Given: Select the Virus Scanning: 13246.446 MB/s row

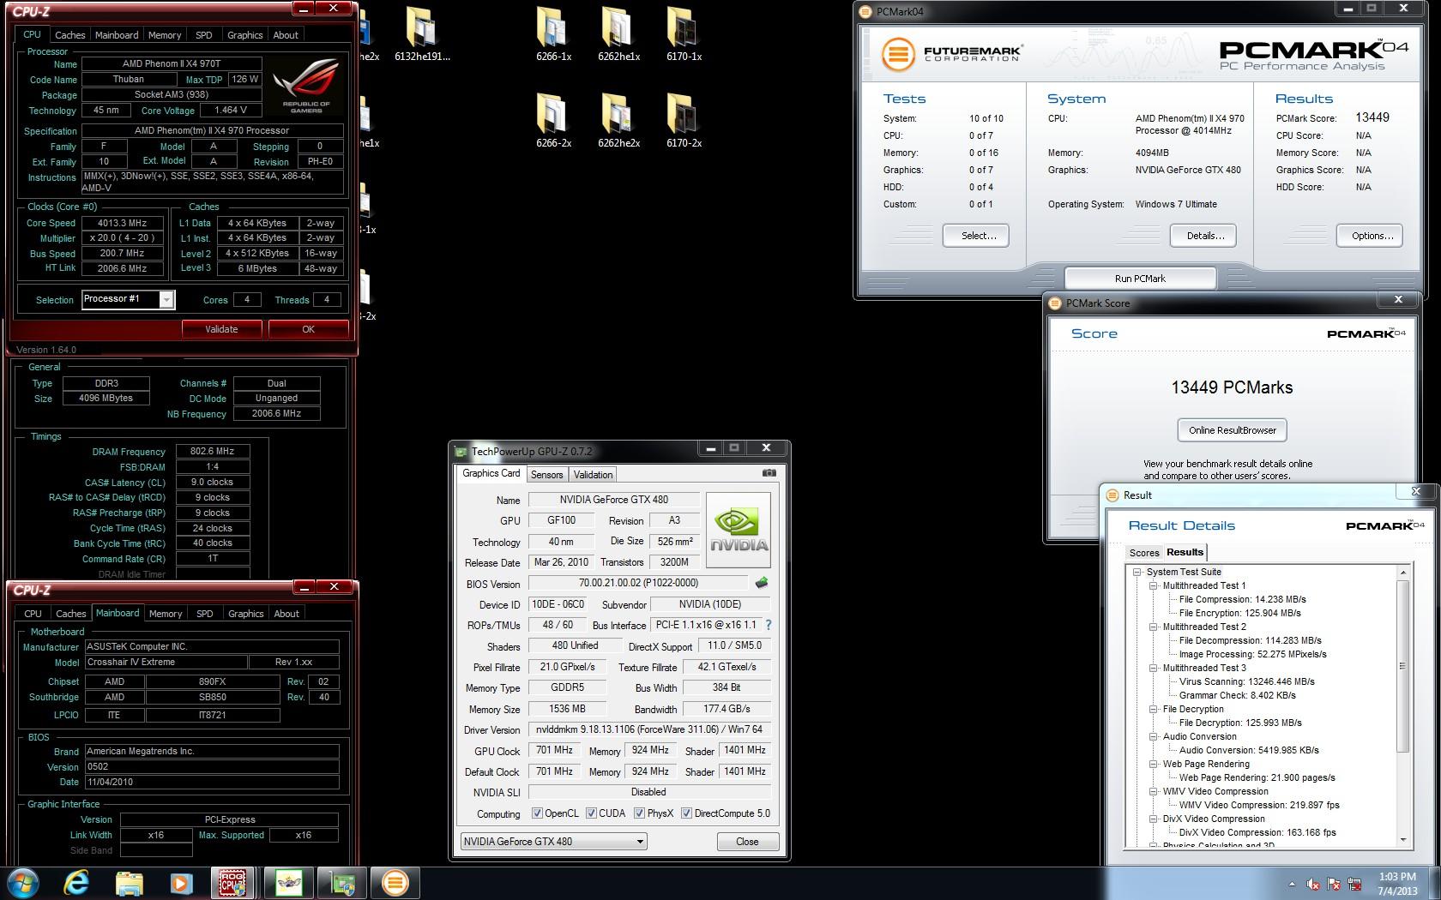Looking at the screenshot, I should click(1246, 681).
